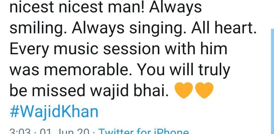Click the line 'Every music session with him'
The image size is (274, 134).
(118, 49)
